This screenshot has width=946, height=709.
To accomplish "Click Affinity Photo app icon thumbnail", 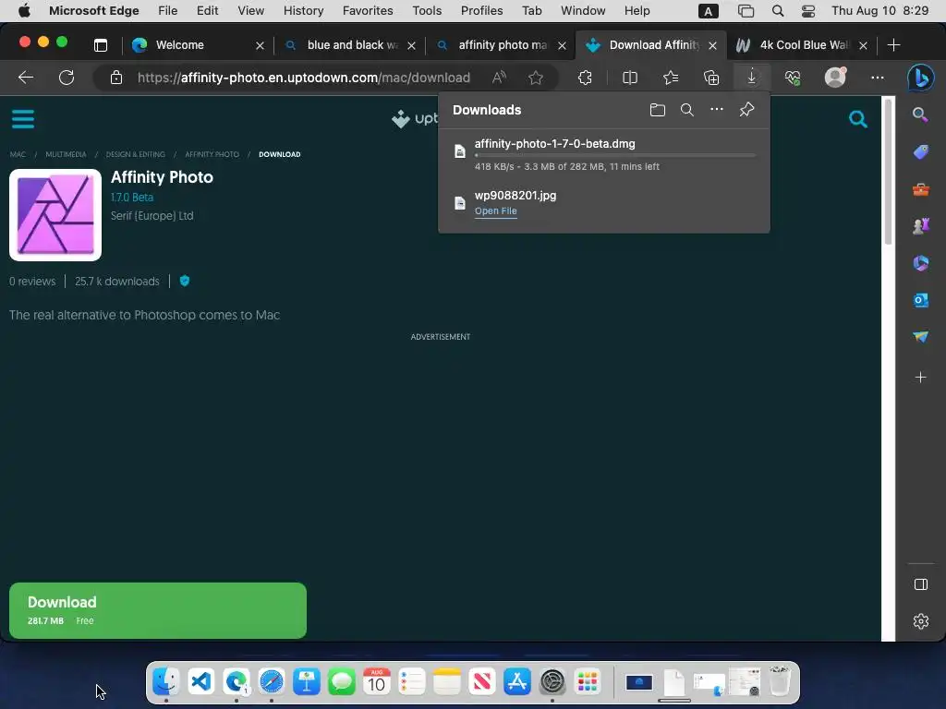I will [x=55, y=214].
